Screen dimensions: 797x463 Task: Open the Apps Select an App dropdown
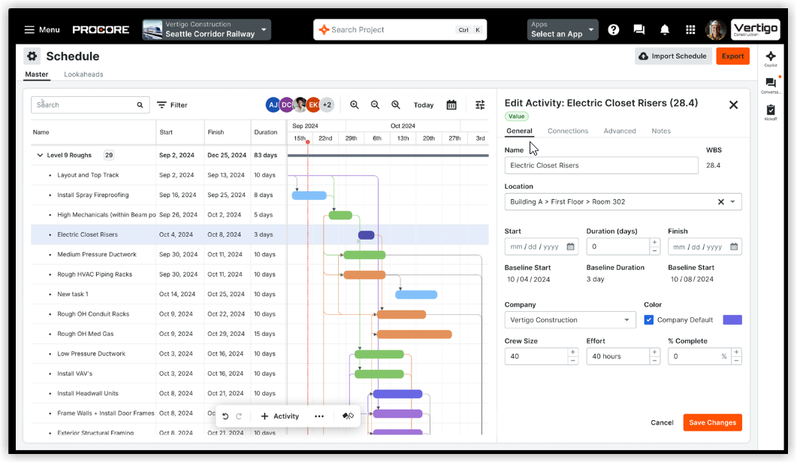(x=562, y=29)
